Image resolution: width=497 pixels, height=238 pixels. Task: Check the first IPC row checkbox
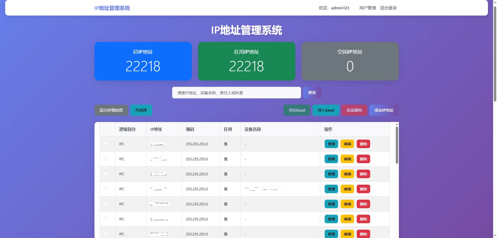point(106,144)
